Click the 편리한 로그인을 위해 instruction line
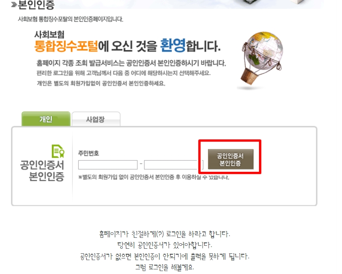 point(123,73)
